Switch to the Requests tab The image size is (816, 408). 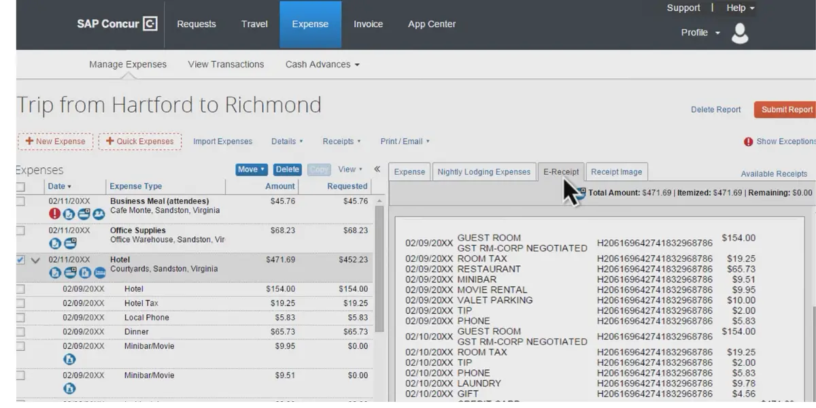(197, 24)
